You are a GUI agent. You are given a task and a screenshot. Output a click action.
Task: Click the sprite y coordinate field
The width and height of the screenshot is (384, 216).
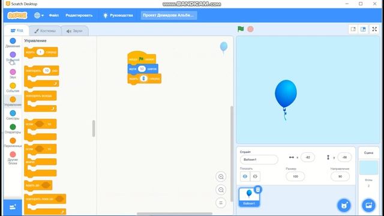click(344, 157)
